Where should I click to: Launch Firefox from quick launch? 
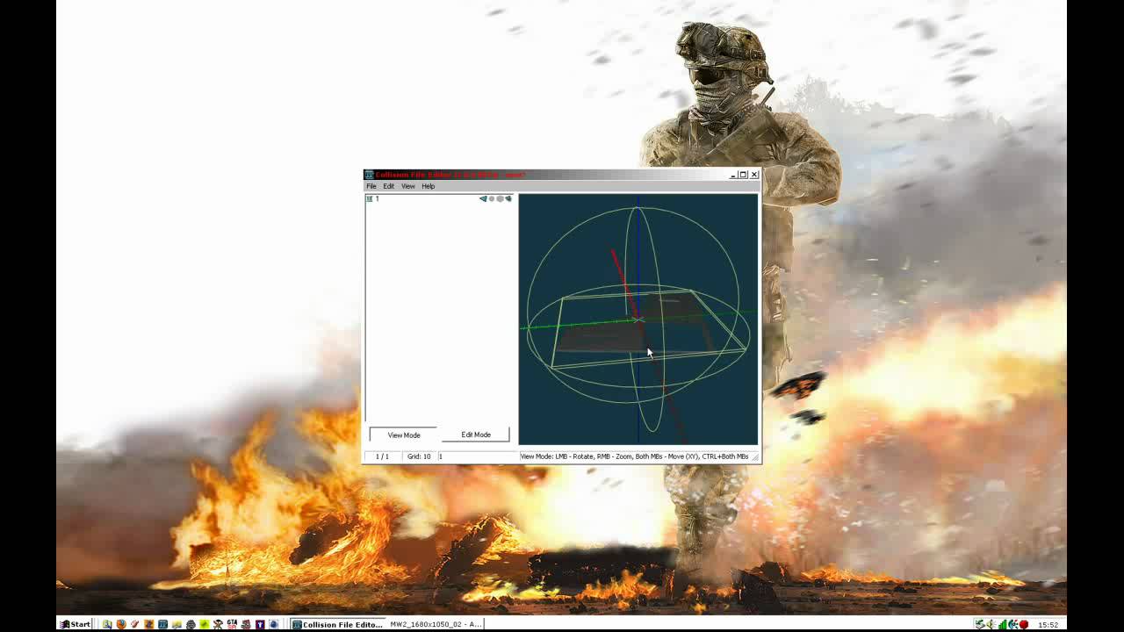pyautogui.click(x=121, y=624)
